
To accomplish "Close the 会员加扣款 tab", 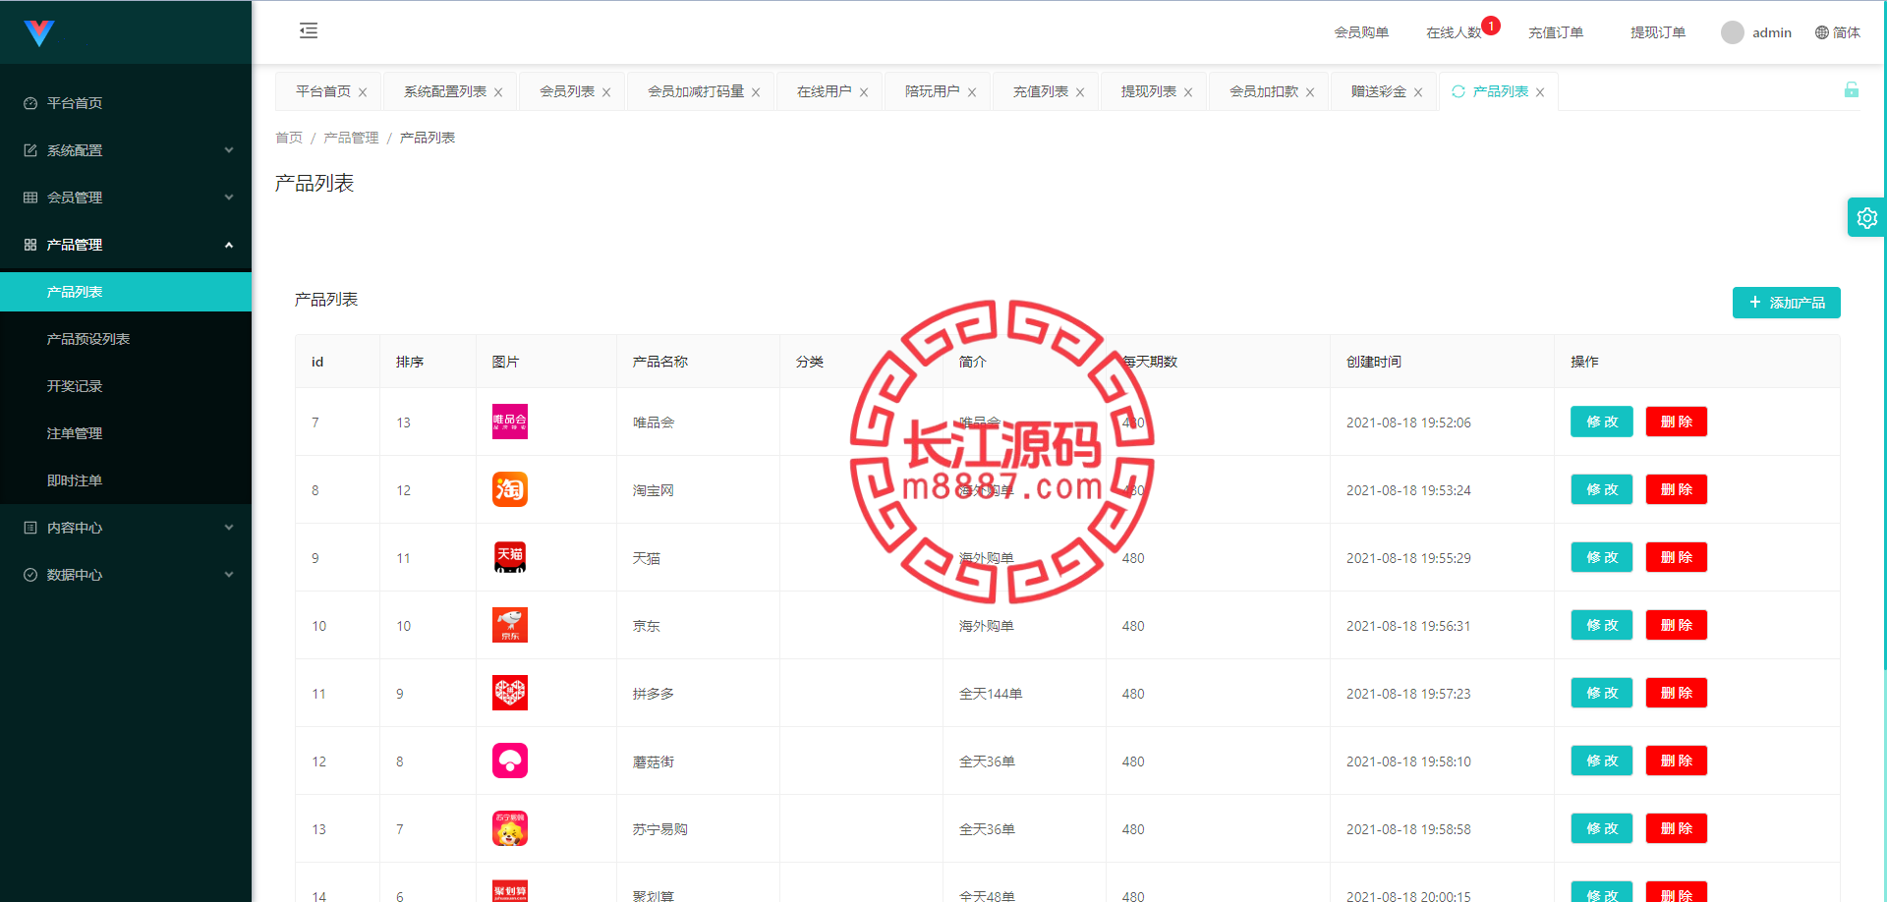I will [x=1310, y=92].
